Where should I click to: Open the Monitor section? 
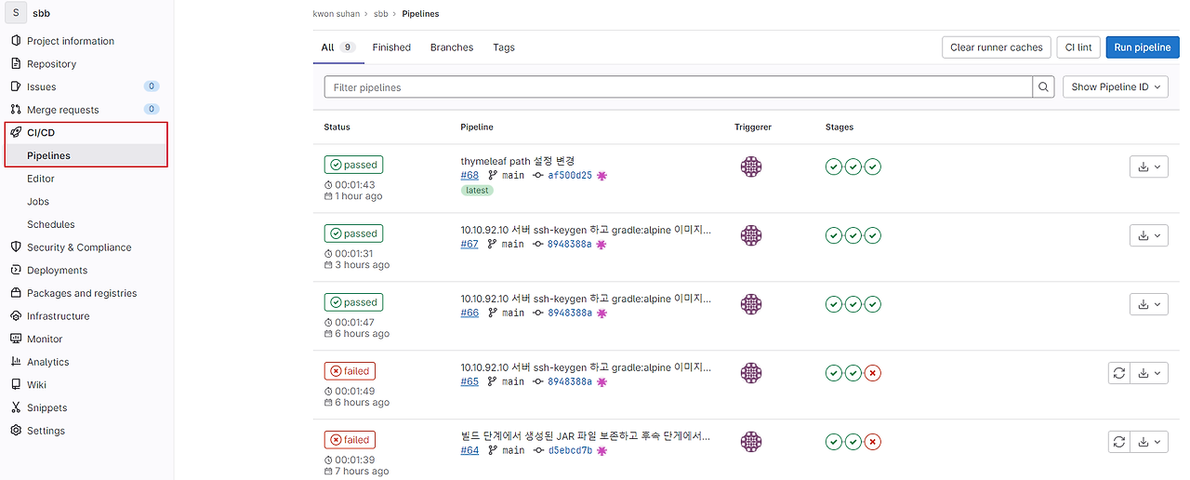pyautogui.click(x=45, y=340)
